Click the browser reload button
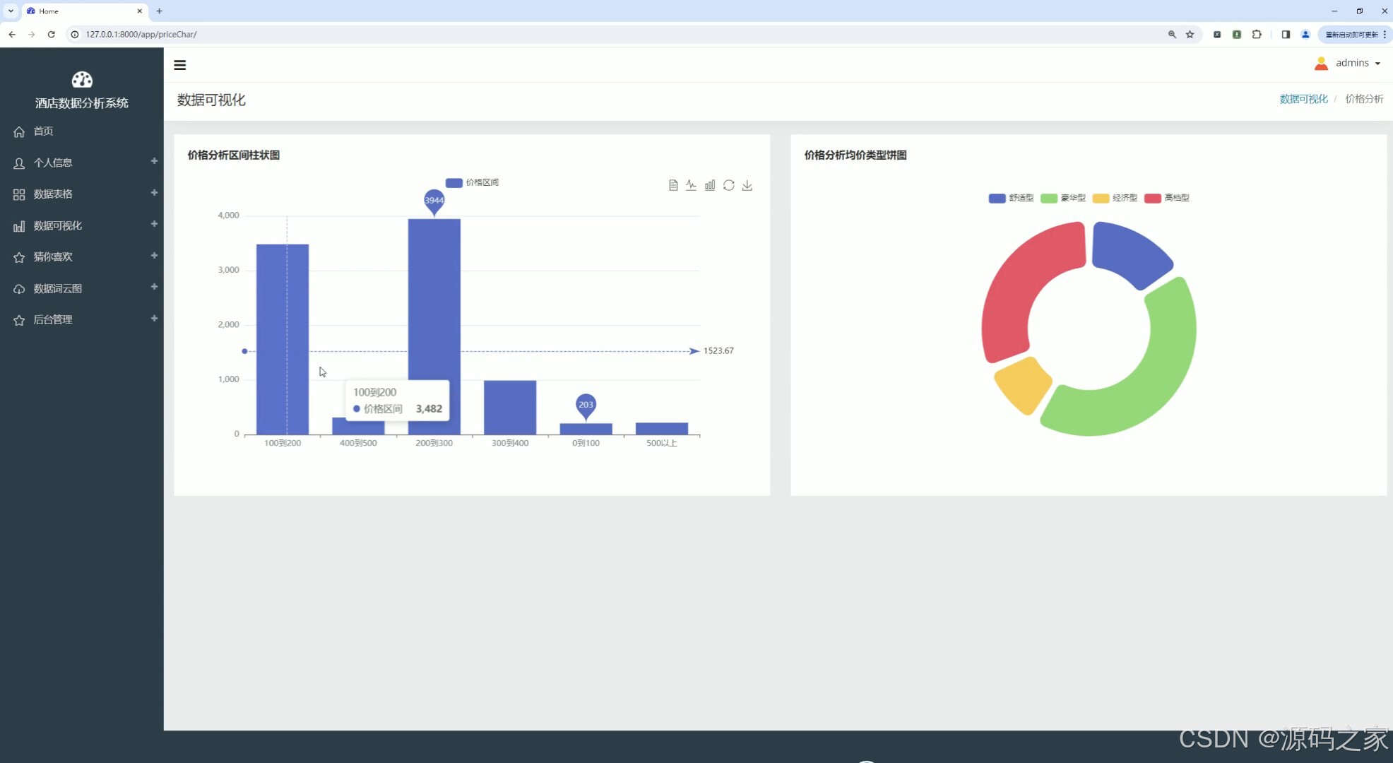 pyautogui.click(x=51, y=34)
